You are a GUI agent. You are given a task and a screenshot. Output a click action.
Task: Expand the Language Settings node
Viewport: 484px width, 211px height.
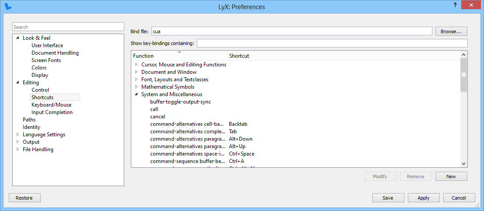pyautogui.click(x=18, y=134)
